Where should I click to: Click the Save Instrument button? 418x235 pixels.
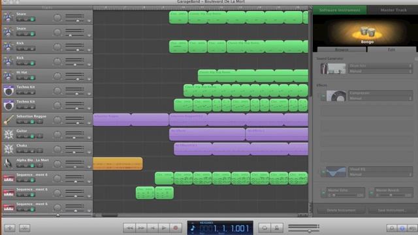(392, 210)
